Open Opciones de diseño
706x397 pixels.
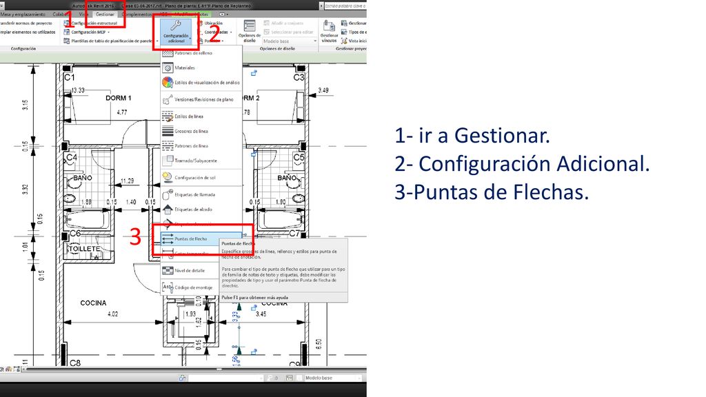click(250, 32)
